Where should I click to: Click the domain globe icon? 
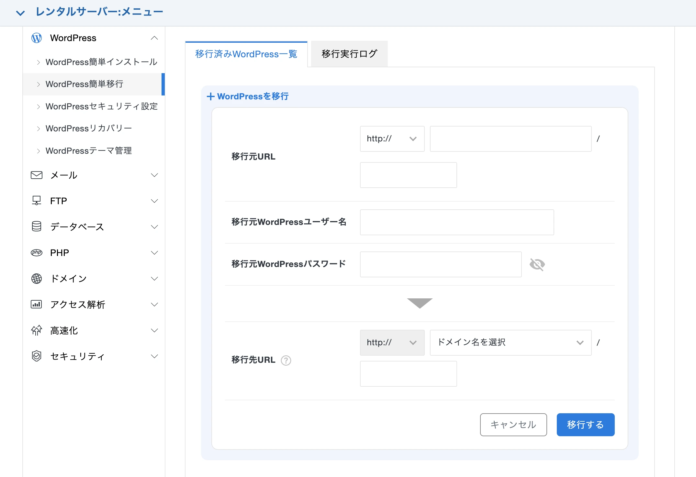(37, 278)
